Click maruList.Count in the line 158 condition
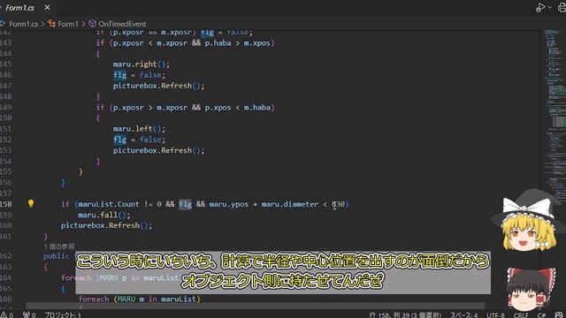Viewport: 566px width, 318px height. 109,204
